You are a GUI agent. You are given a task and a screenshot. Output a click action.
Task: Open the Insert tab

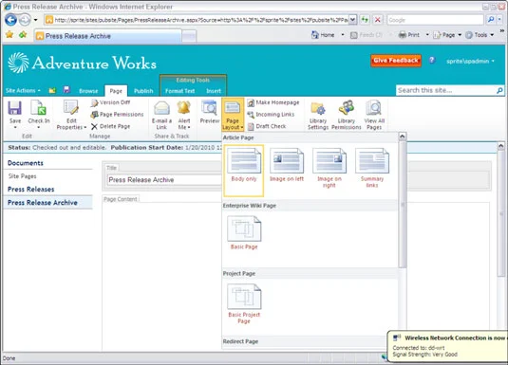(x=214, y=91)
